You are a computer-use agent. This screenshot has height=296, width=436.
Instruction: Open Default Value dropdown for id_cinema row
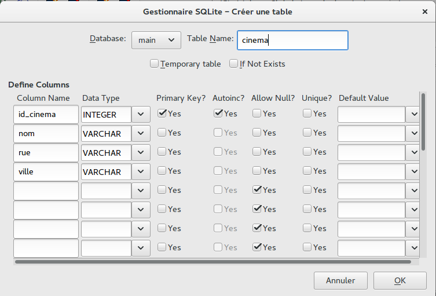[x=413, y=114]
